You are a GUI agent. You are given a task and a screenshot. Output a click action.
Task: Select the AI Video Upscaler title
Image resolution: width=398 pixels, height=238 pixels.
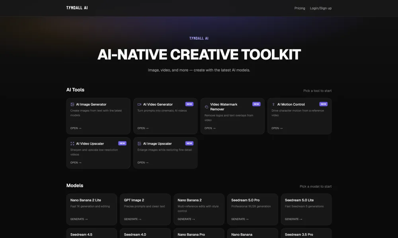90,144
